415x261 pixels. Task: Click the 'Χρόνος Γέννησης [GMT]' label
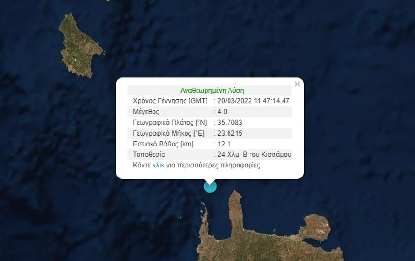(x=170, y=101)
